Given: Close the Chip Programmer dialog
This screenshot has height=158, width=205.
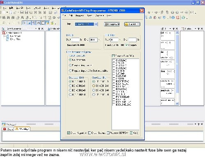Looking at the screenshot, I should point(142,11).
